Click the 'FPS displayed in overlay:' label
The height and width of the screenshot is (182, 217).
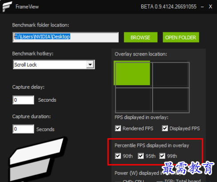[x=141, y=117]
